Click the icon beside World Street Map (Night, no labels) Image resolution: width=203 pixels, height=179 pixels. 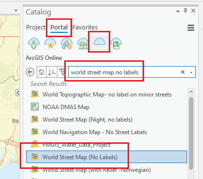tap(35, 119)
